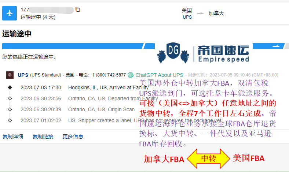Image resolution: width=289 pixels, height=172 pixels.
Task: Open the ChatGPT About UPS icon
Action: coord(131,75)
